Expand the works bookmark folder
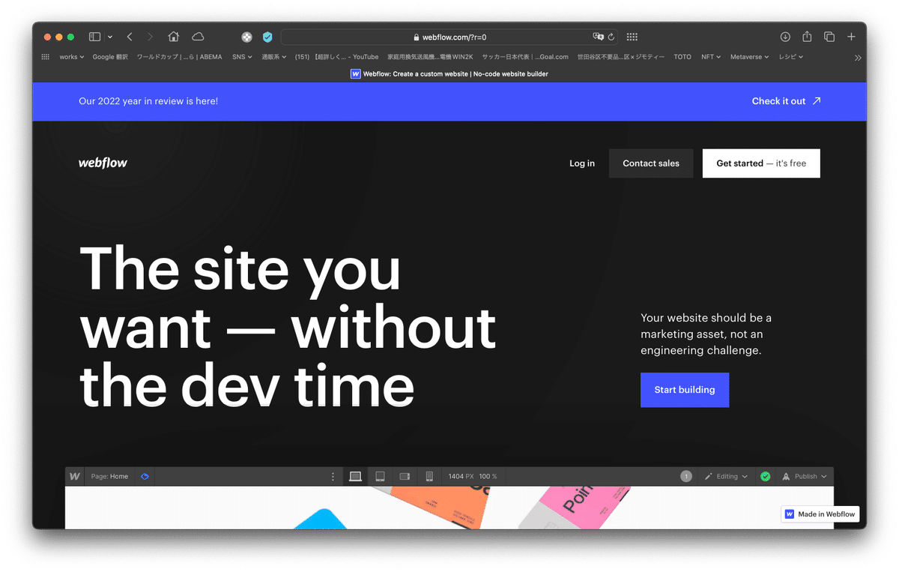This screenshot has height=572, width=899. click(x=71, y=57)
